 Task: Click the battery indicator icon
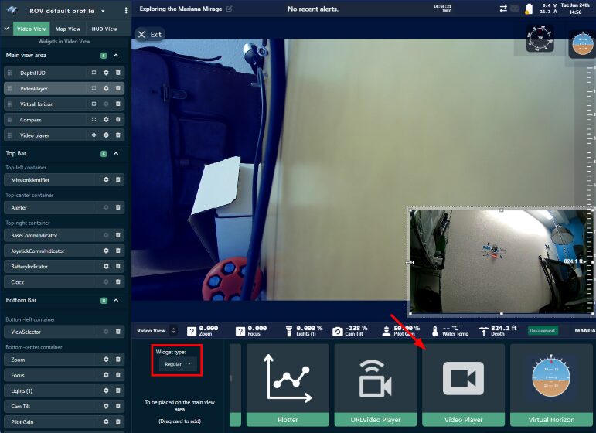click(529, 9)
